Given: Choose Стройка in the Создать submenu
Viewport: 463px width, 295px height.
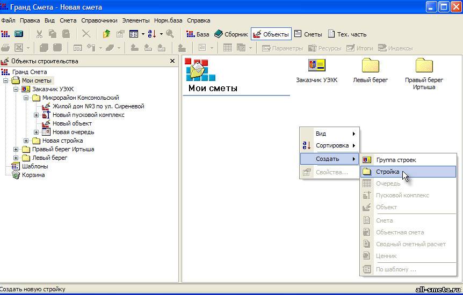Looking at the screenshot, I should (x=408, y=172).
